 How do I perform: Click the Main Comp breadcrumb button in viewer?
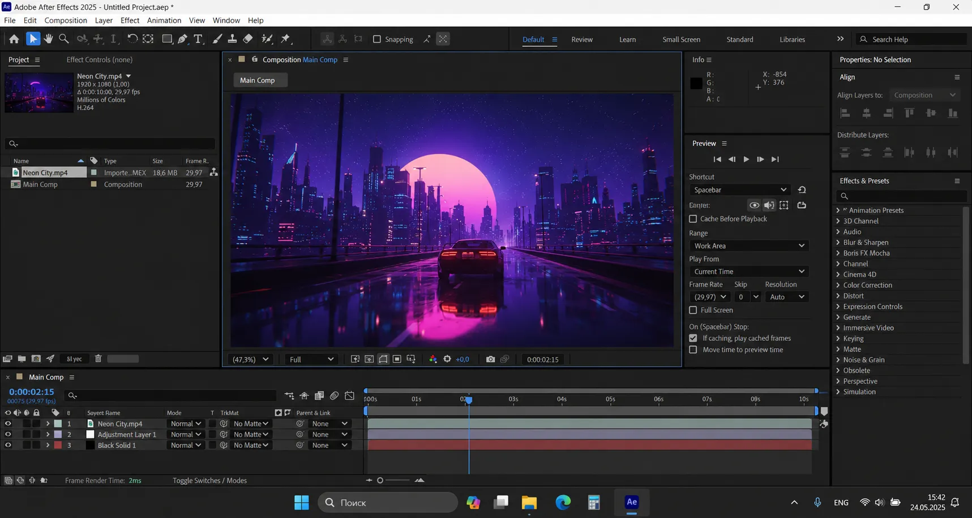point(260,80)
